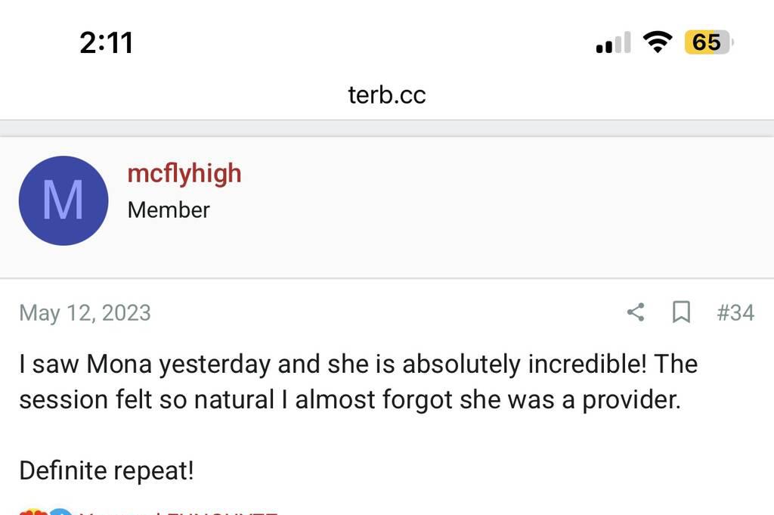Open the mcflyhigh user avatar
Image resolution: width=774 pixels, height=515 pixels.
63,200
